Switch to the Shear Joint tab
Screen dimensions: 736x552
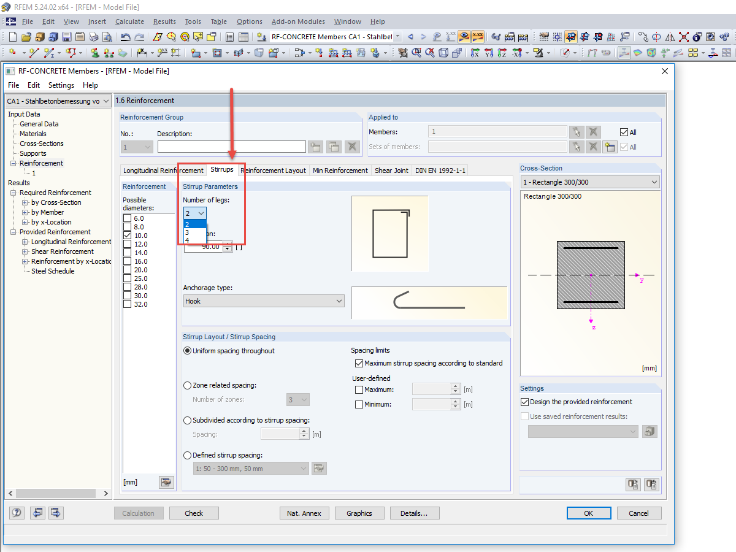[x=391, y=171]
